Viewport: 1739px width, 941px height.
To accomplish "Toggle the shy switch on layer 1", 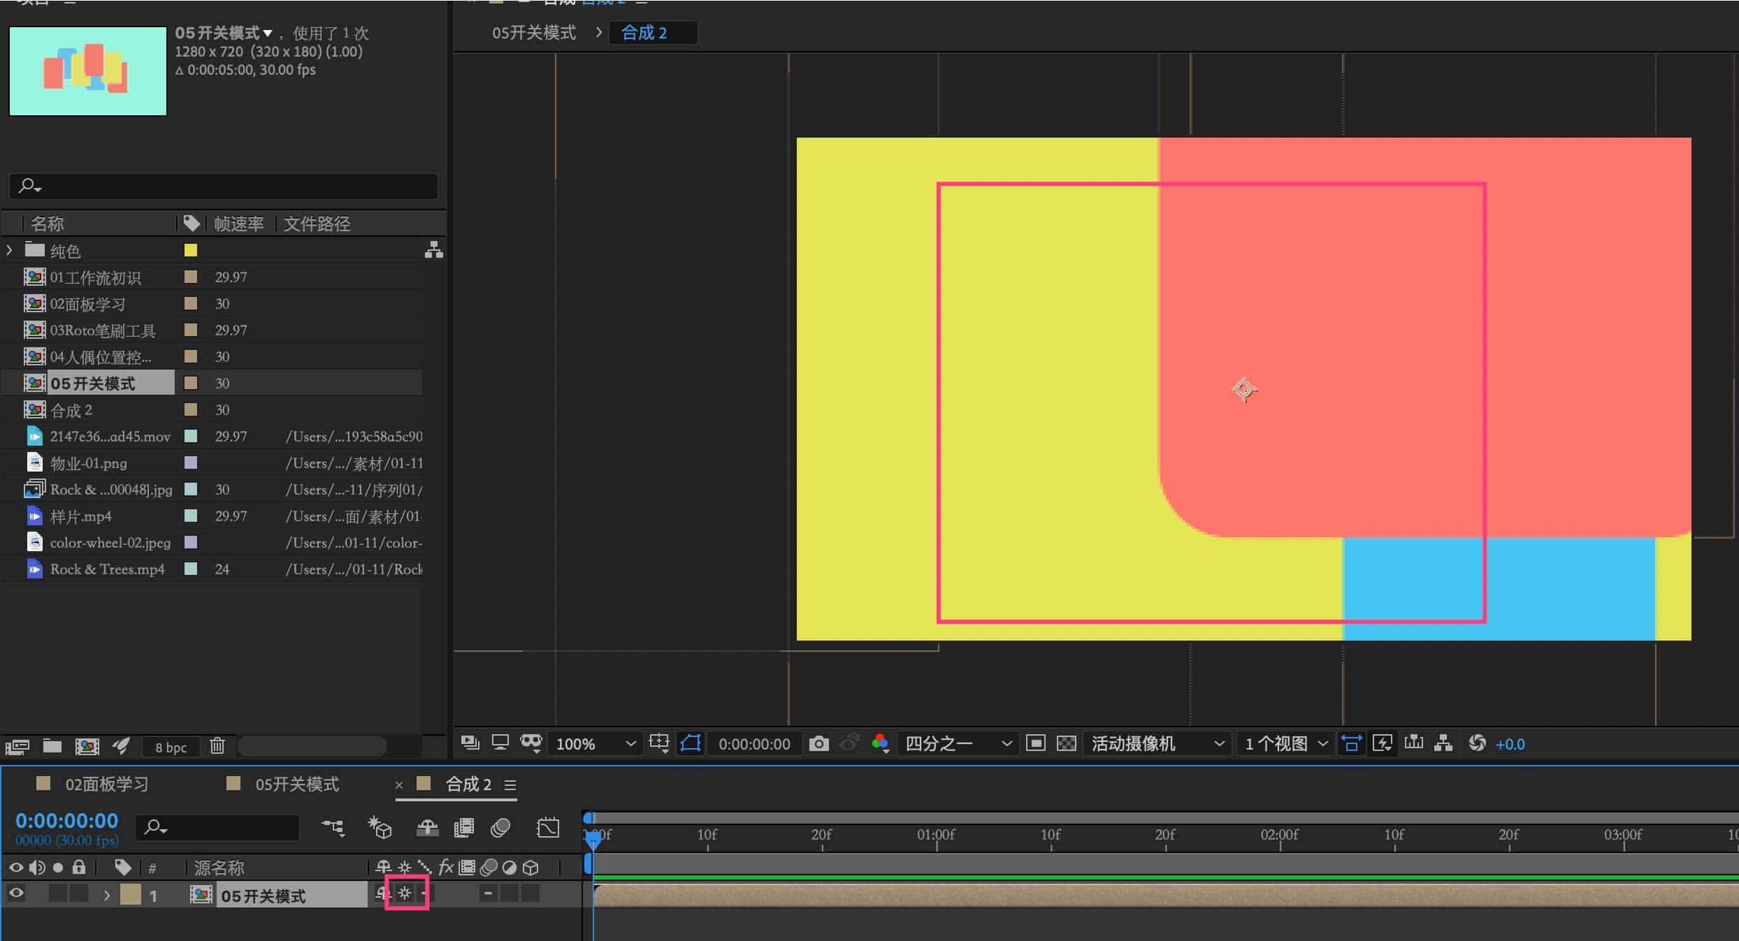I will pos(382,893).
